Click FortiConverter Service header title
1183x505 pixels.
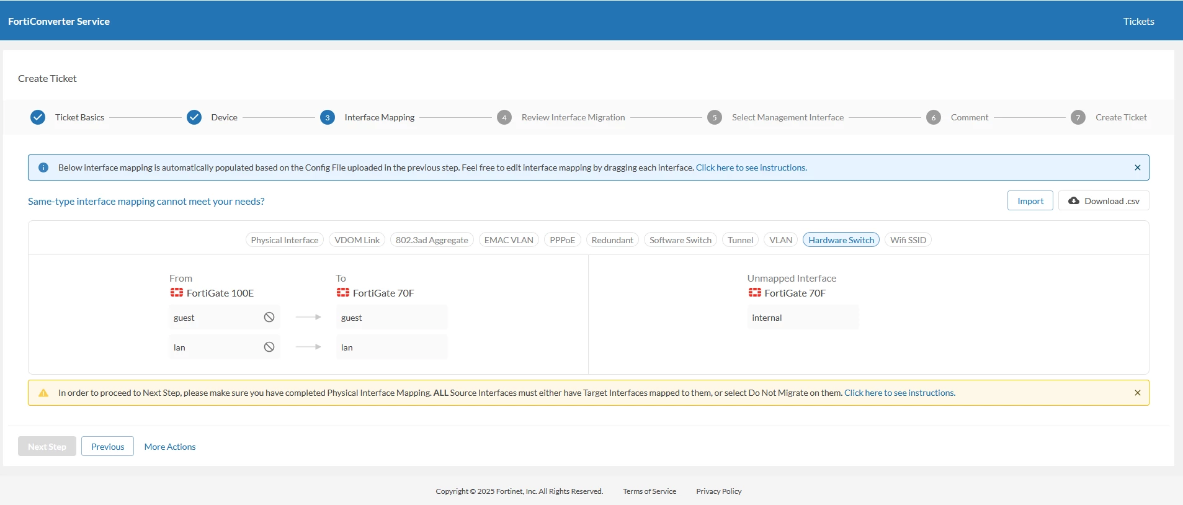click(59, 21)
